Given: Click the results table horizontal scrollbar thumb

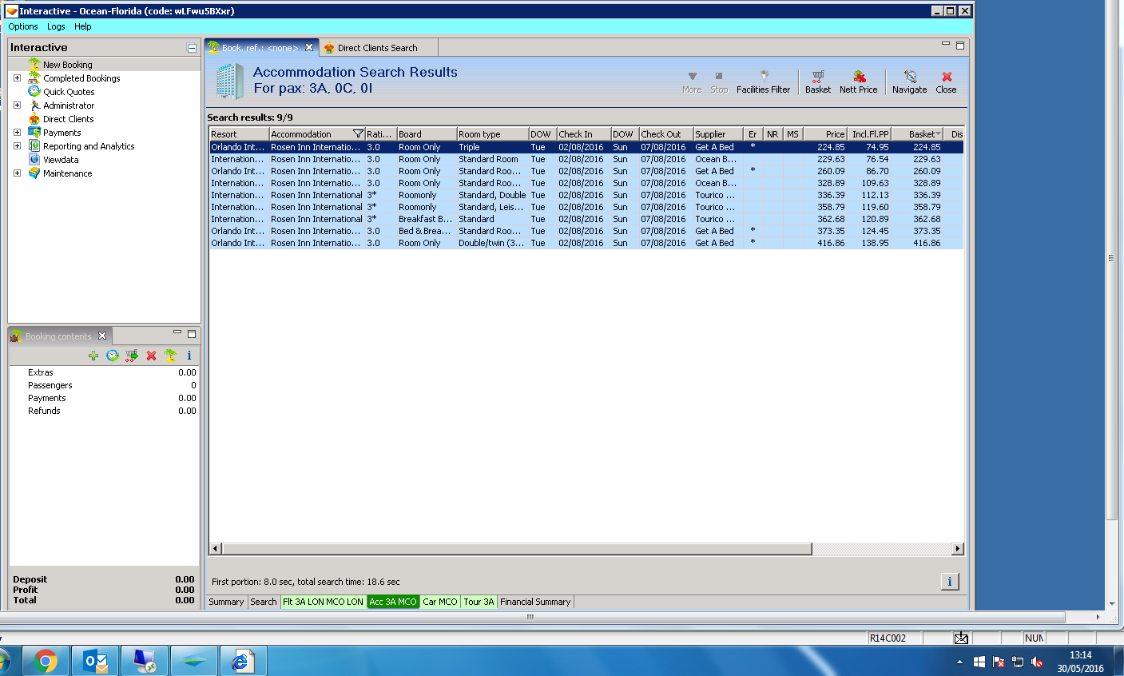Looking at the screenshot, I should (x=516, y=549).
